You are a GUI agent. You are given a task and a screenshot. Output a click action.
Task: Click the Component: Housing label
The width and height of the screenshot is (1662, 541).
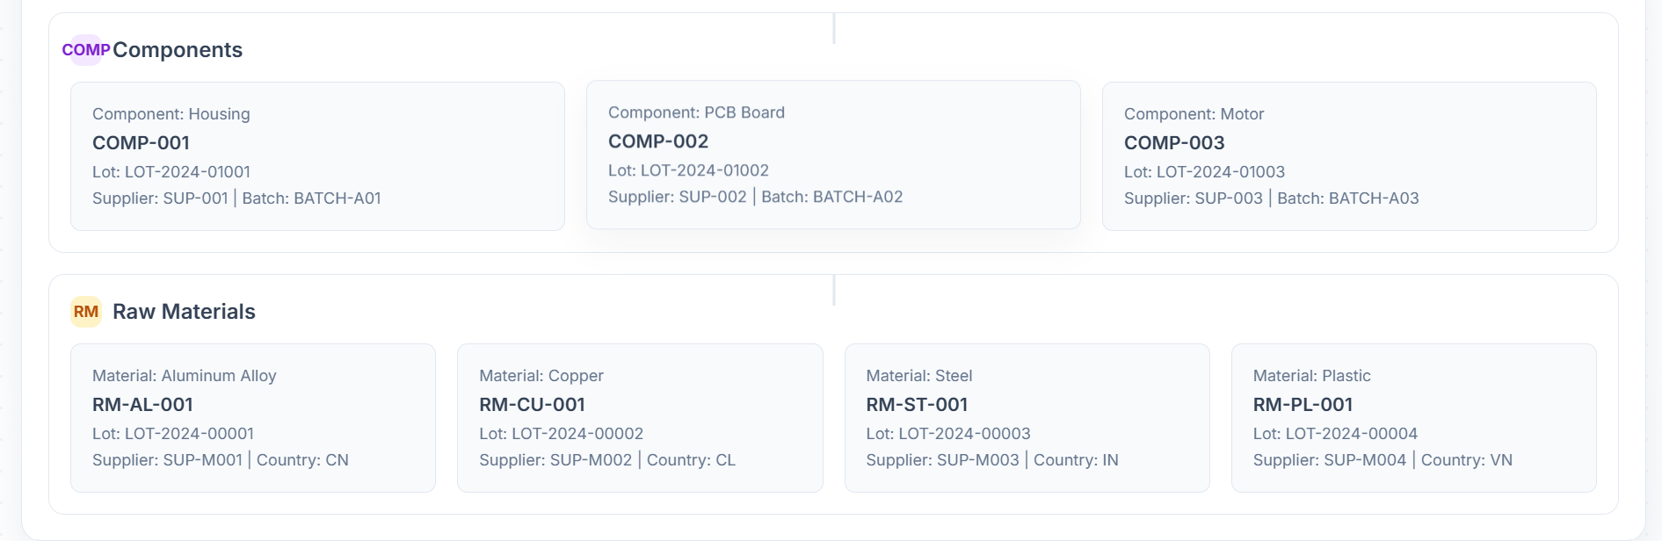(171, 114)
